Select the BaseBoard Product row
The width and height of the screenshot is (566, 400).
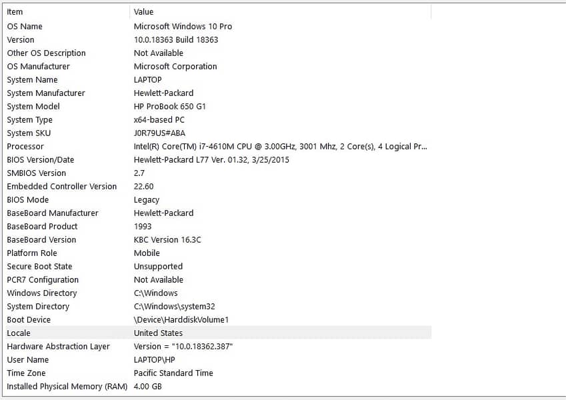[x=42, y=227]
